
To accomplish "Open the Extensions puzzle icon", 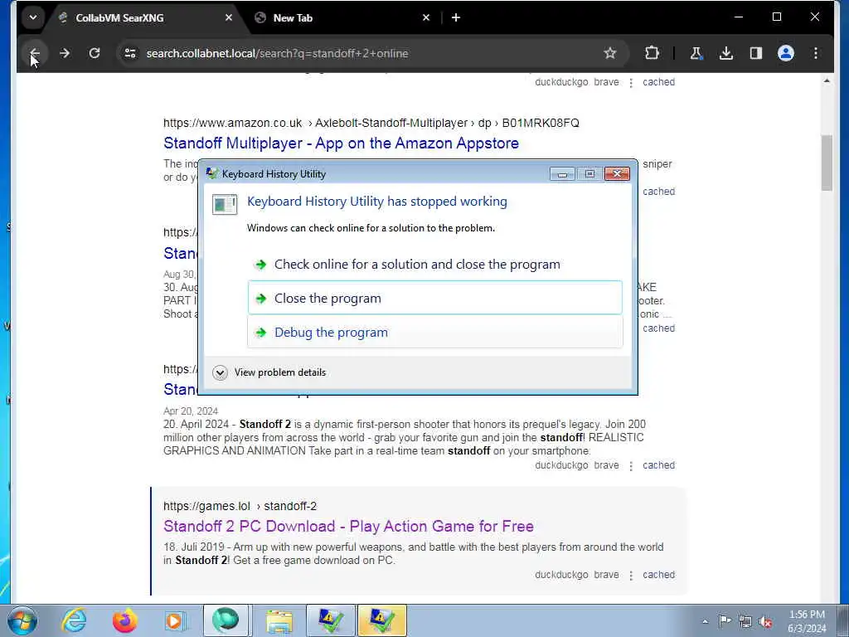I will 652,53.
